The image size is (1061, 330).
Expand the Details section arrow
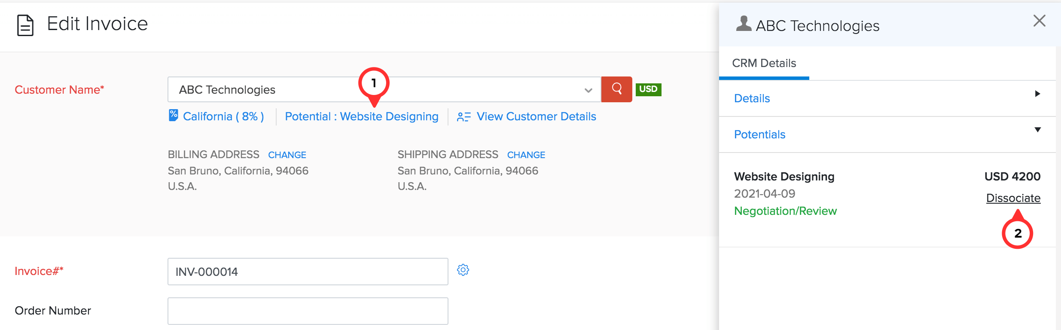(1037, 94)
